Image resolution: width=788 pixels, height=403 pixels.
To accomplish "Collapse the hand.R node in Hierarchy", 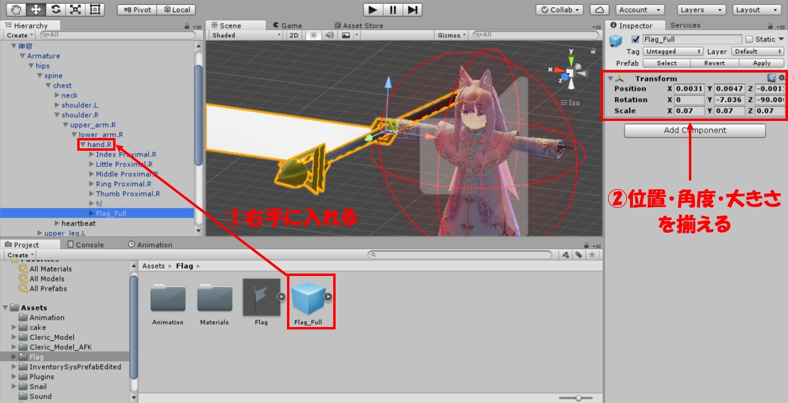I will 83,145.
